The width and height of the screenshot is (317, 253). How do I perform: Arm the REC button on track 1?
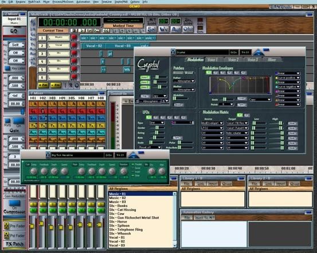pyautogui.click(x=74, y=38)
